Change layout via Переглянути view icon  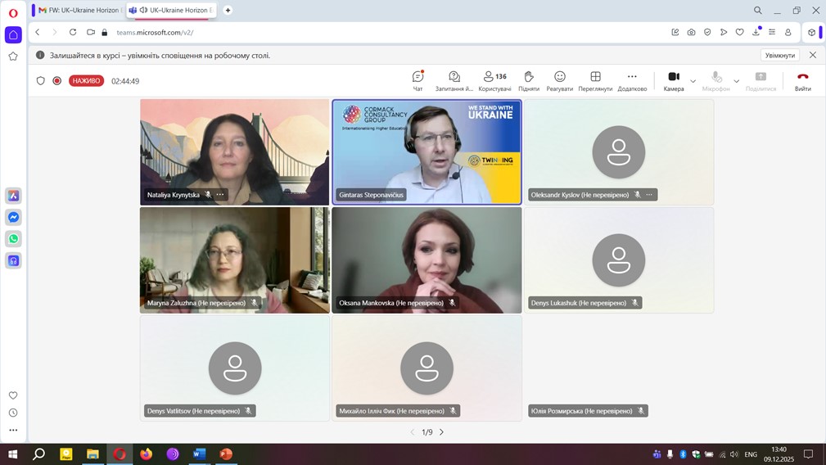click(x=595, y=80)
